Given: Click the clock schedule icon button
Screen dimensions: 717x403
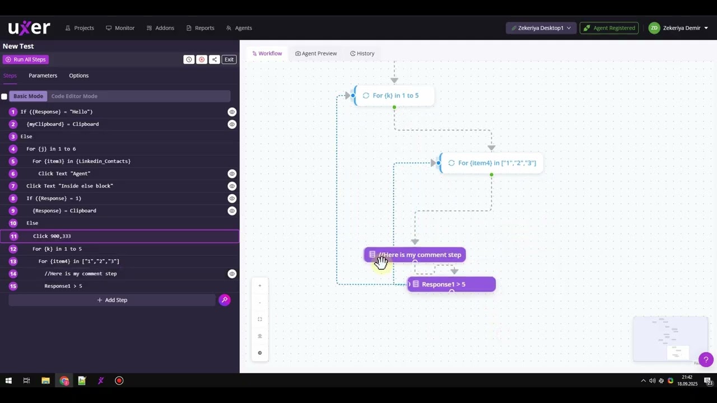Looking at the screenshot, I should [x=189, y=59].
